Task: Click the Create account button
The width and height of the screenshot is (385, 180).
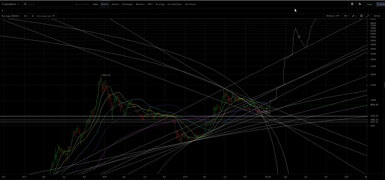Action: pos(380,4)
